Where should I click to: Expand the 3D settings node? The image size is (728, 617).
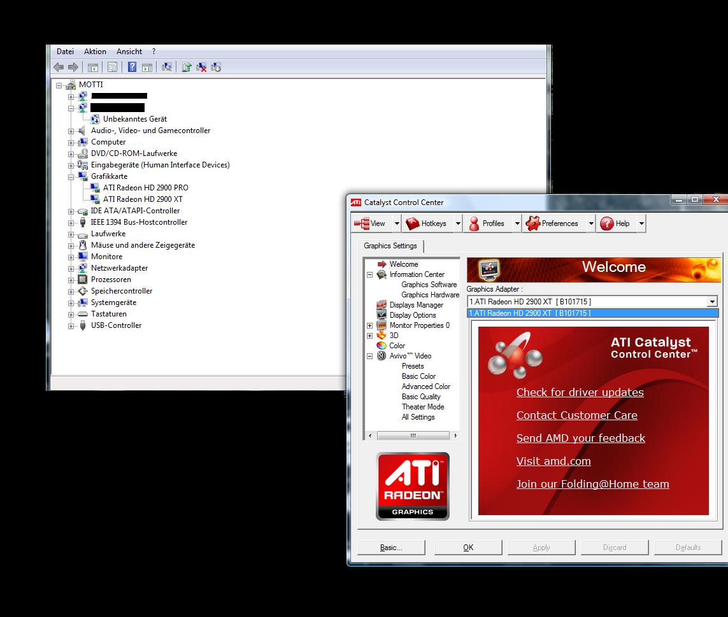coord(370,336)
